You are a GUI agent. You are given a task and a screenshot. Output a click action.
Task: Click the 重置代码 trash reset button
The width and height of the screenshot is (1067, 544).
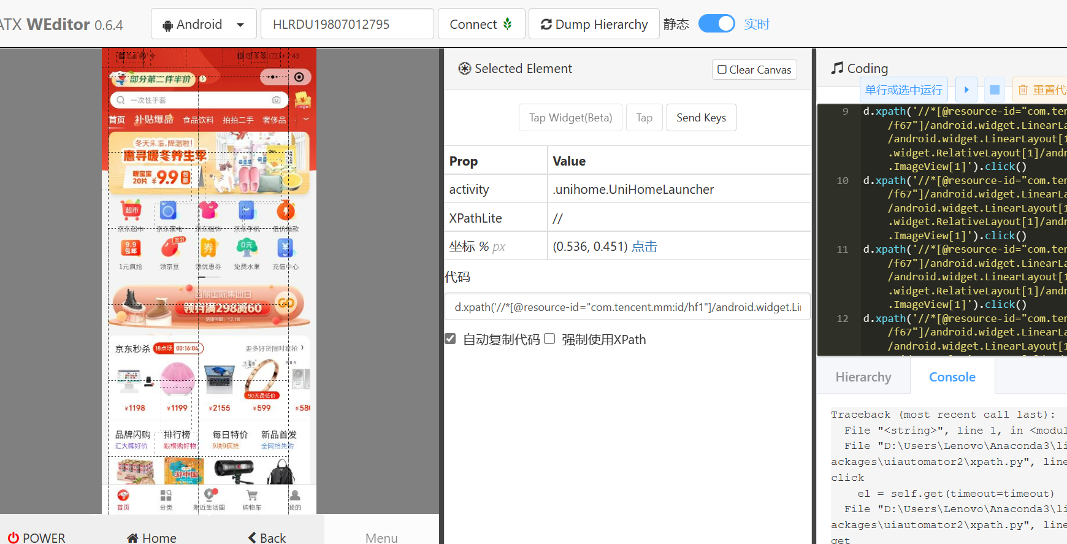1040,90
